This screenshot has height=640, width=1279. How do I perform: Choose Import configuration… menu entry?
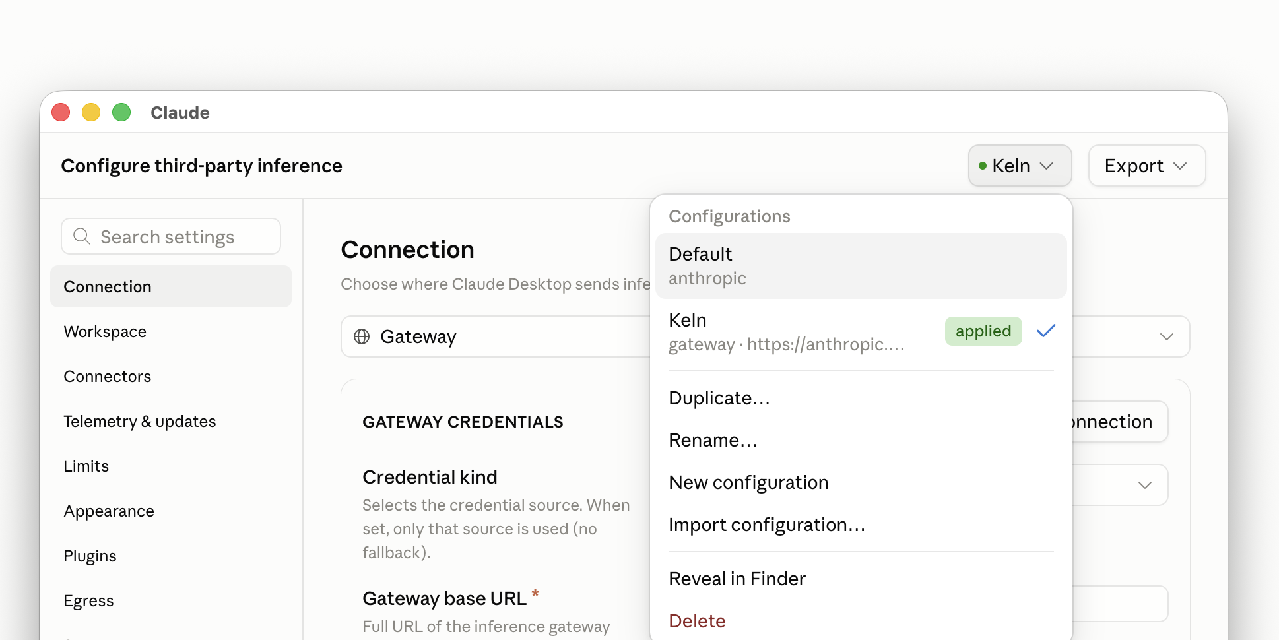[x=861, y=525]
